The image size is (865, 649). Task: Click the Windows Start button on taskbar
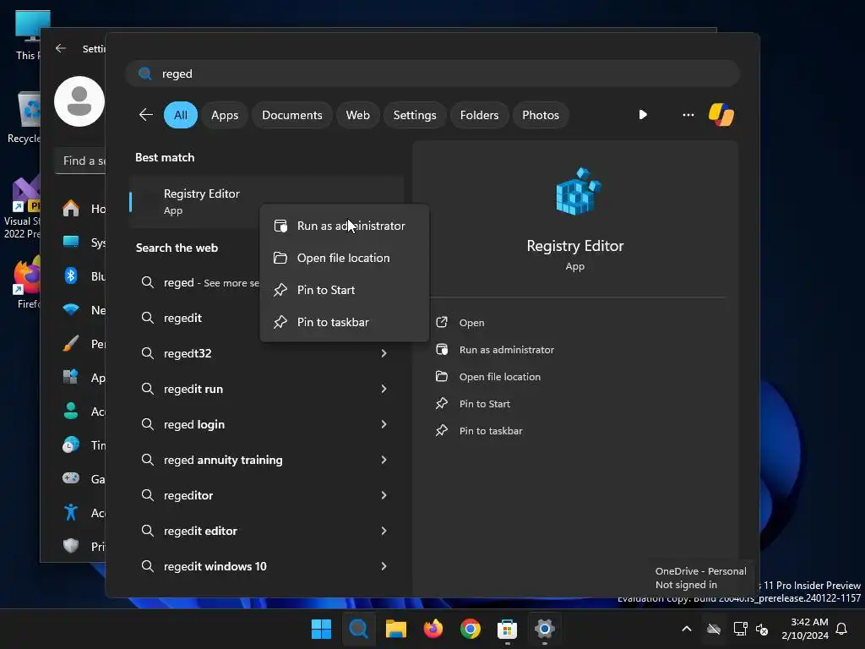click(321, 629)
